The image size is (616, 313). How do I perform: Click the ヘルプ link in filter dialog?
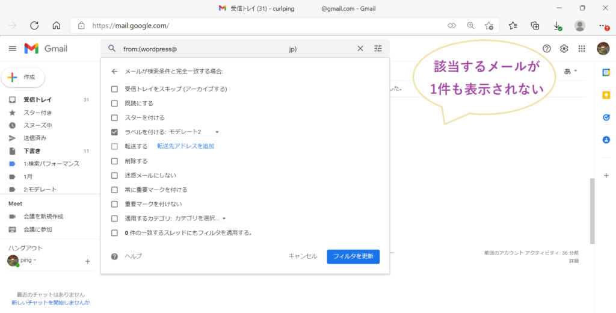coord(133,256)
